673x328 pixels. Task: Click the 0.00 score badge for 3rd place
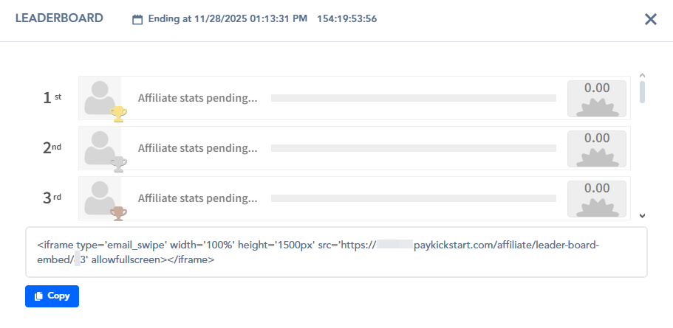pos(597,199)
